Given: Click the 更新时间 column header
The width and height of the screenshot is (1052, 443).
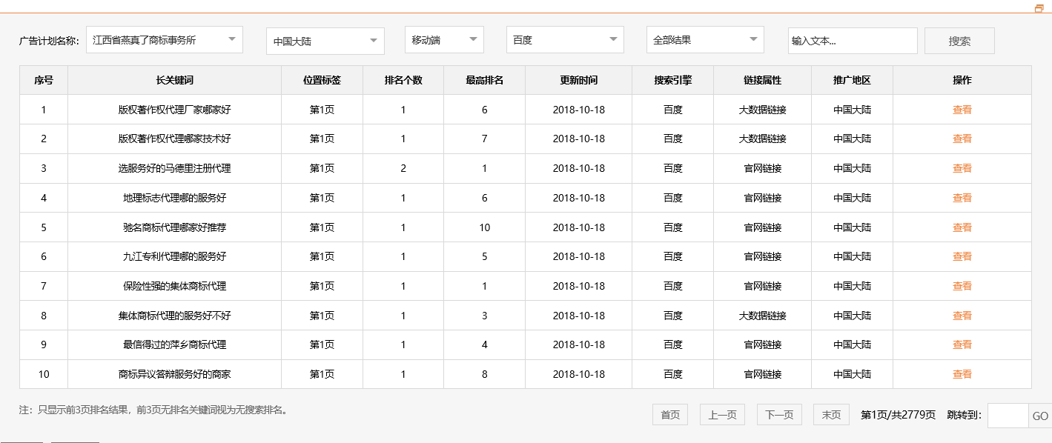Looking at the screenshot, I should point(578,80).
